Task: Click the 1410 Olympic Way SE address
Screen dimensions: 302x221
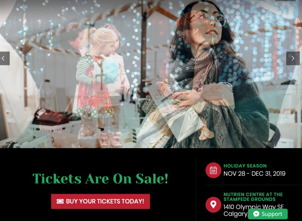Action: tap(254, 207)
